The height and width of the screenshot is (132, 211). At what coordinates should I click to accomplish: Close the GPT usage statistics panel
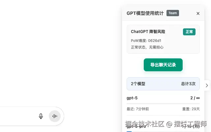tap(198, 13)
